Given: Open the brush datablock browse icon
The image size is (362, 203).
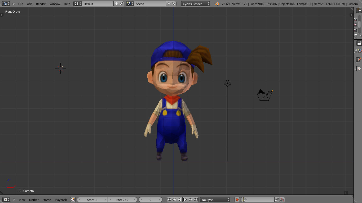Looking at the screenshot, I should coord(358,69).
